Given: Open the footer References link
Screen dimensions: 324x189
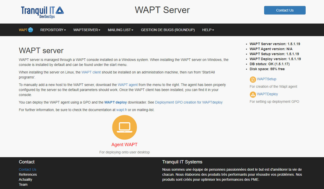Looking at the screenshot, I should [28, 174].
